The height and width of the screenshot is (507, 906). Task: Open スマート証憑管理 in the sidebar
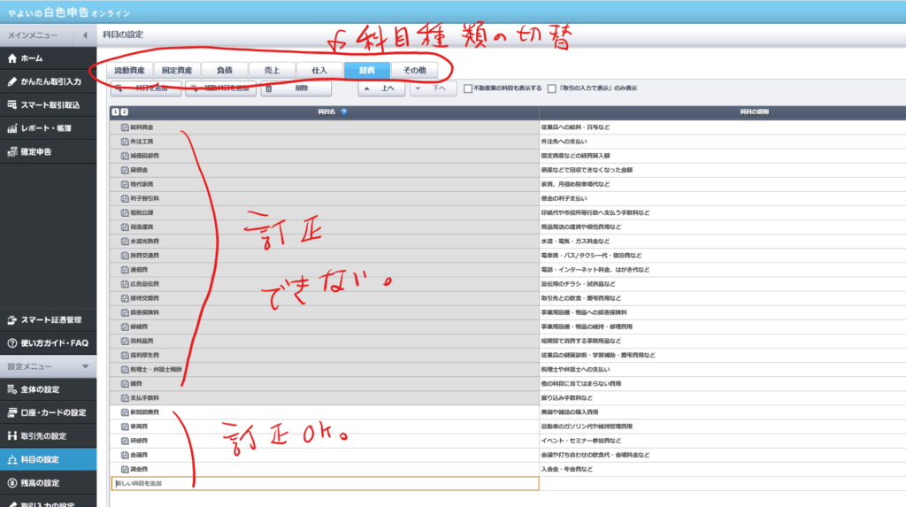click(x=50, y=319)
